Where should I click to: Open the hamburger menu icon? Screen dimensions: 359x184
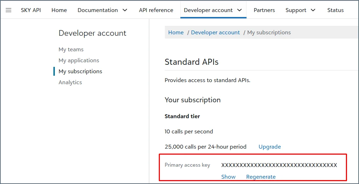[8, 10]
